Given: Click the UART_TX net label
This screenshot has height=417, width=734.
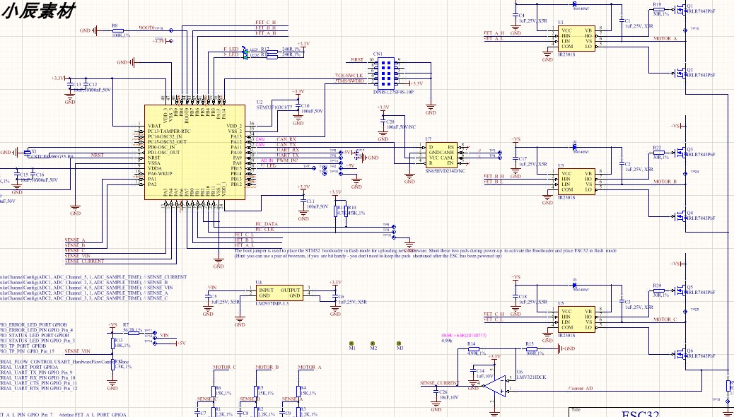Looking at the screenshot, I should pos(287,155).
